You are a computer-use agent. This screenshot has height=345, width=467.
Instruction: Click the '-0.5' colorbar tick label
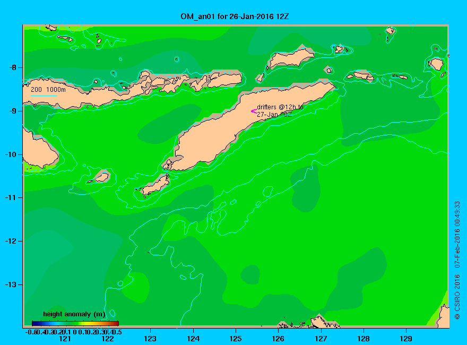(x=31, y=332)
